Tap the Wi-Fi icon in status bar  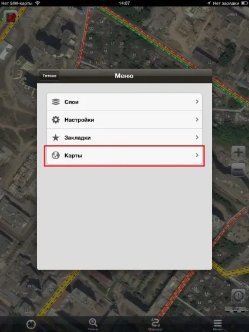[38, 3]
